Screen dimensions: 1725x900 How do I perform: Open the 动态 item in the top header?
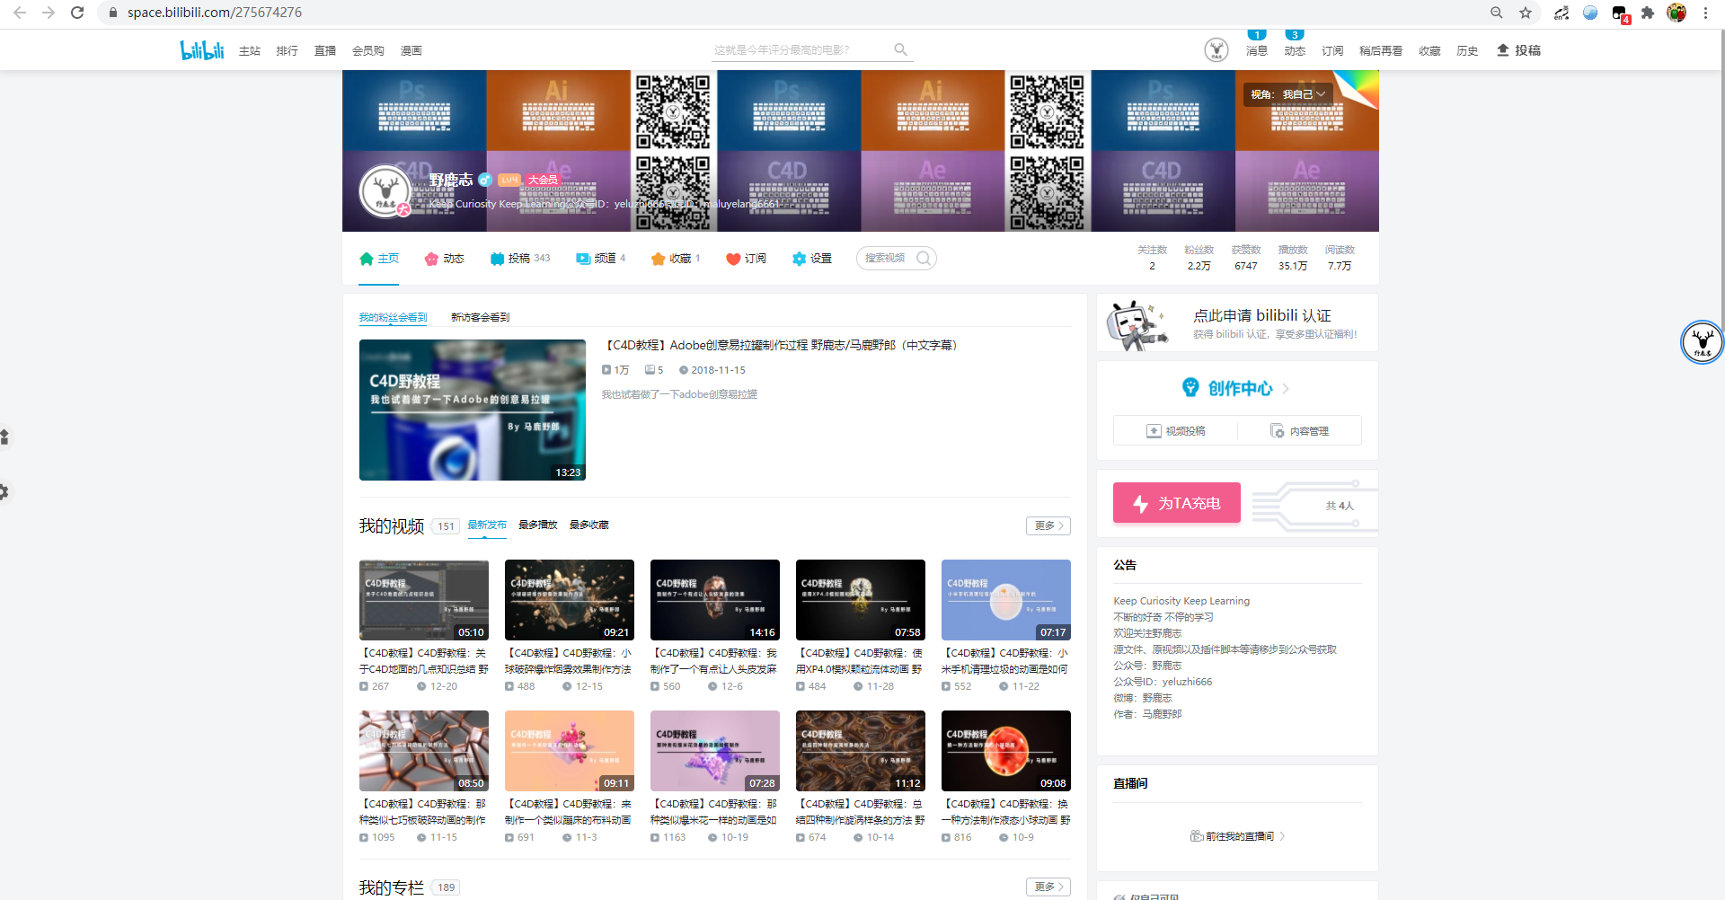(1295, 51)
